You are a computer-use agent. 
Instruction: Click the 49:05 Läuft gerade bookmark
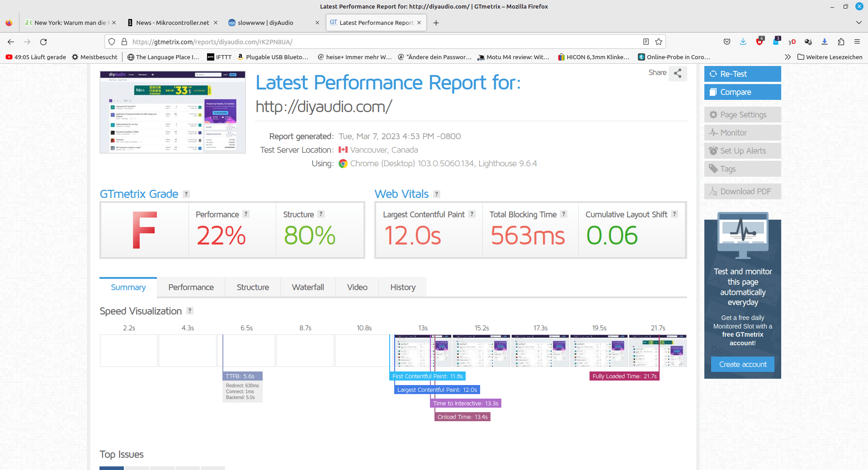click(36, 57)
